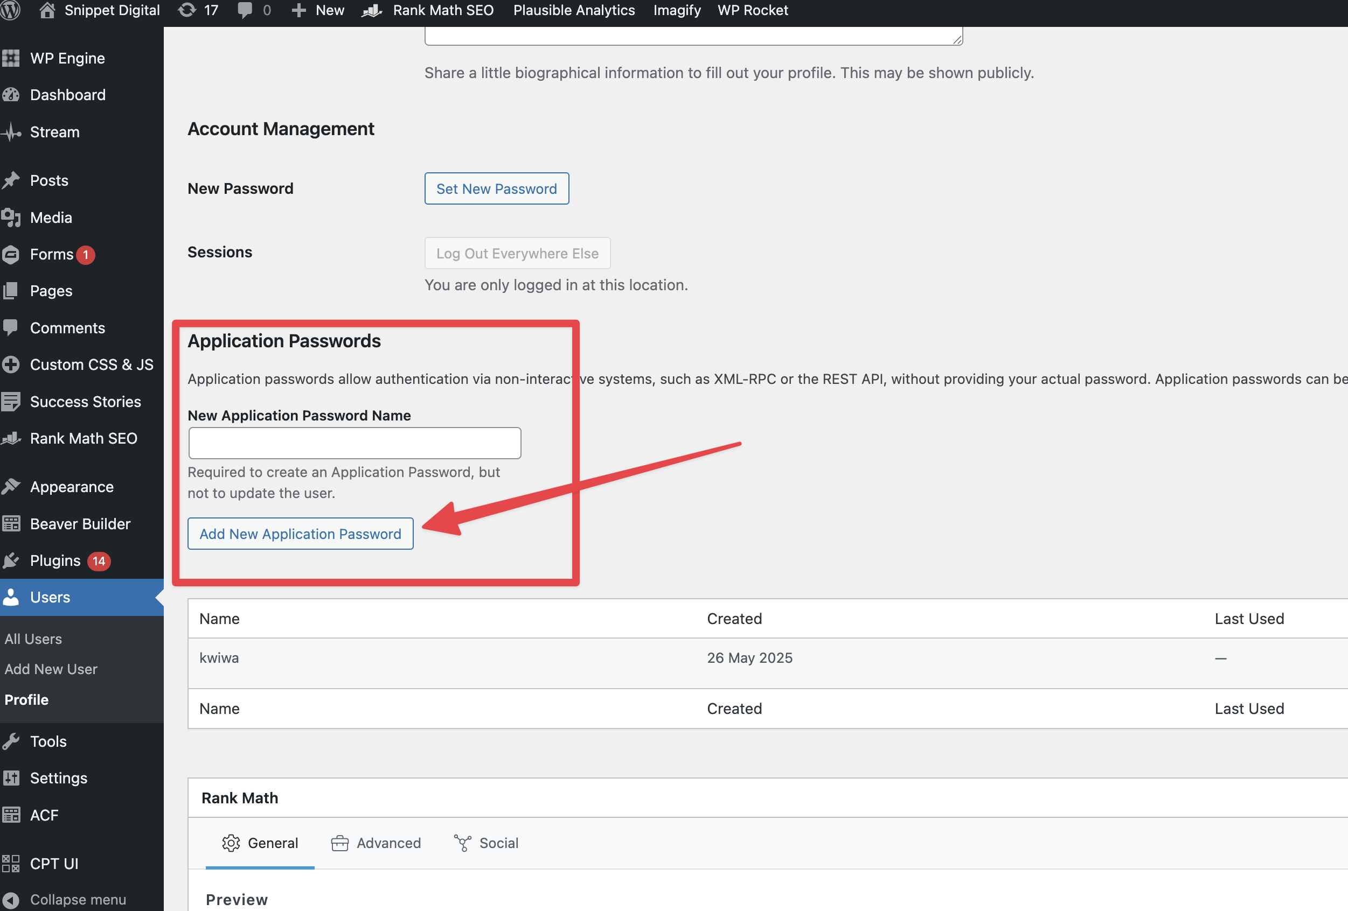This screenshot has width=1348, height=911.
Task: Open WP Rocket in the admin bar
Action: coord(752,10)
